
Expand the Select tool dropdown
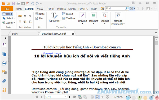(x=15, y=18)
